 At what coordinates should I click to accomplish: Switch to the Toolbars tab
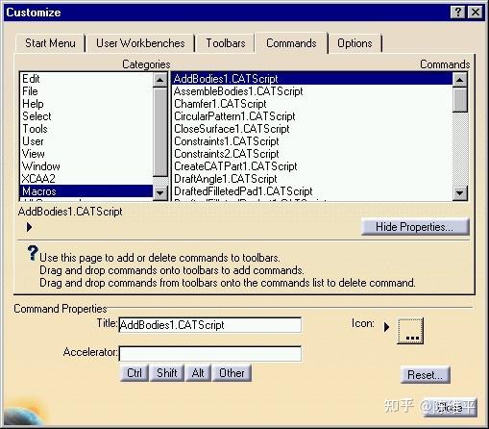tap(226, 43)
